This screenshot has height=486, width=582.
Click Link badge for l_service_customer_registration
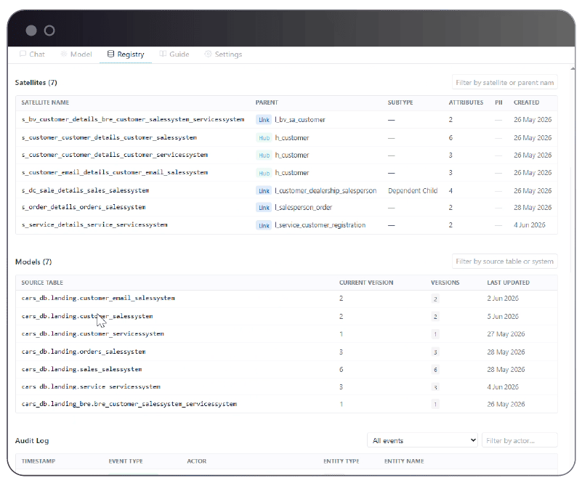click(x=264, y=225)
